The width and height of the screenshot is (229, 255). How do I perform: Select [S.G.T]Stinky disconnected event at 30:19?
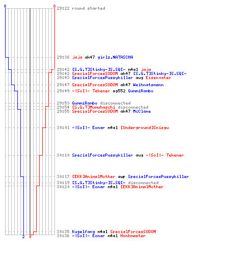point(107,183)
